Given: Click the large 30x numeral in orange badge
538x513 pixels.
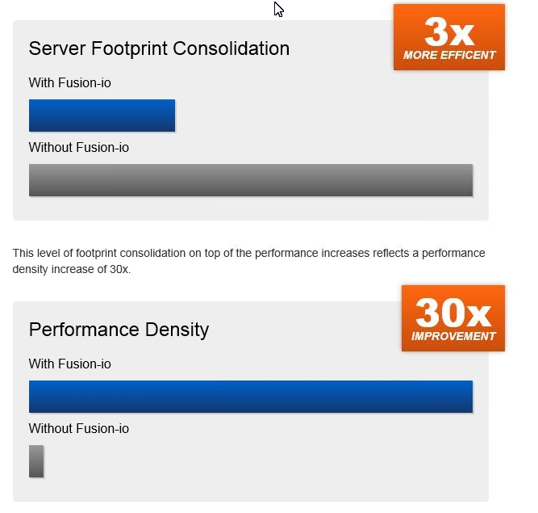Looking at the screenshot, I should point(453,313).
